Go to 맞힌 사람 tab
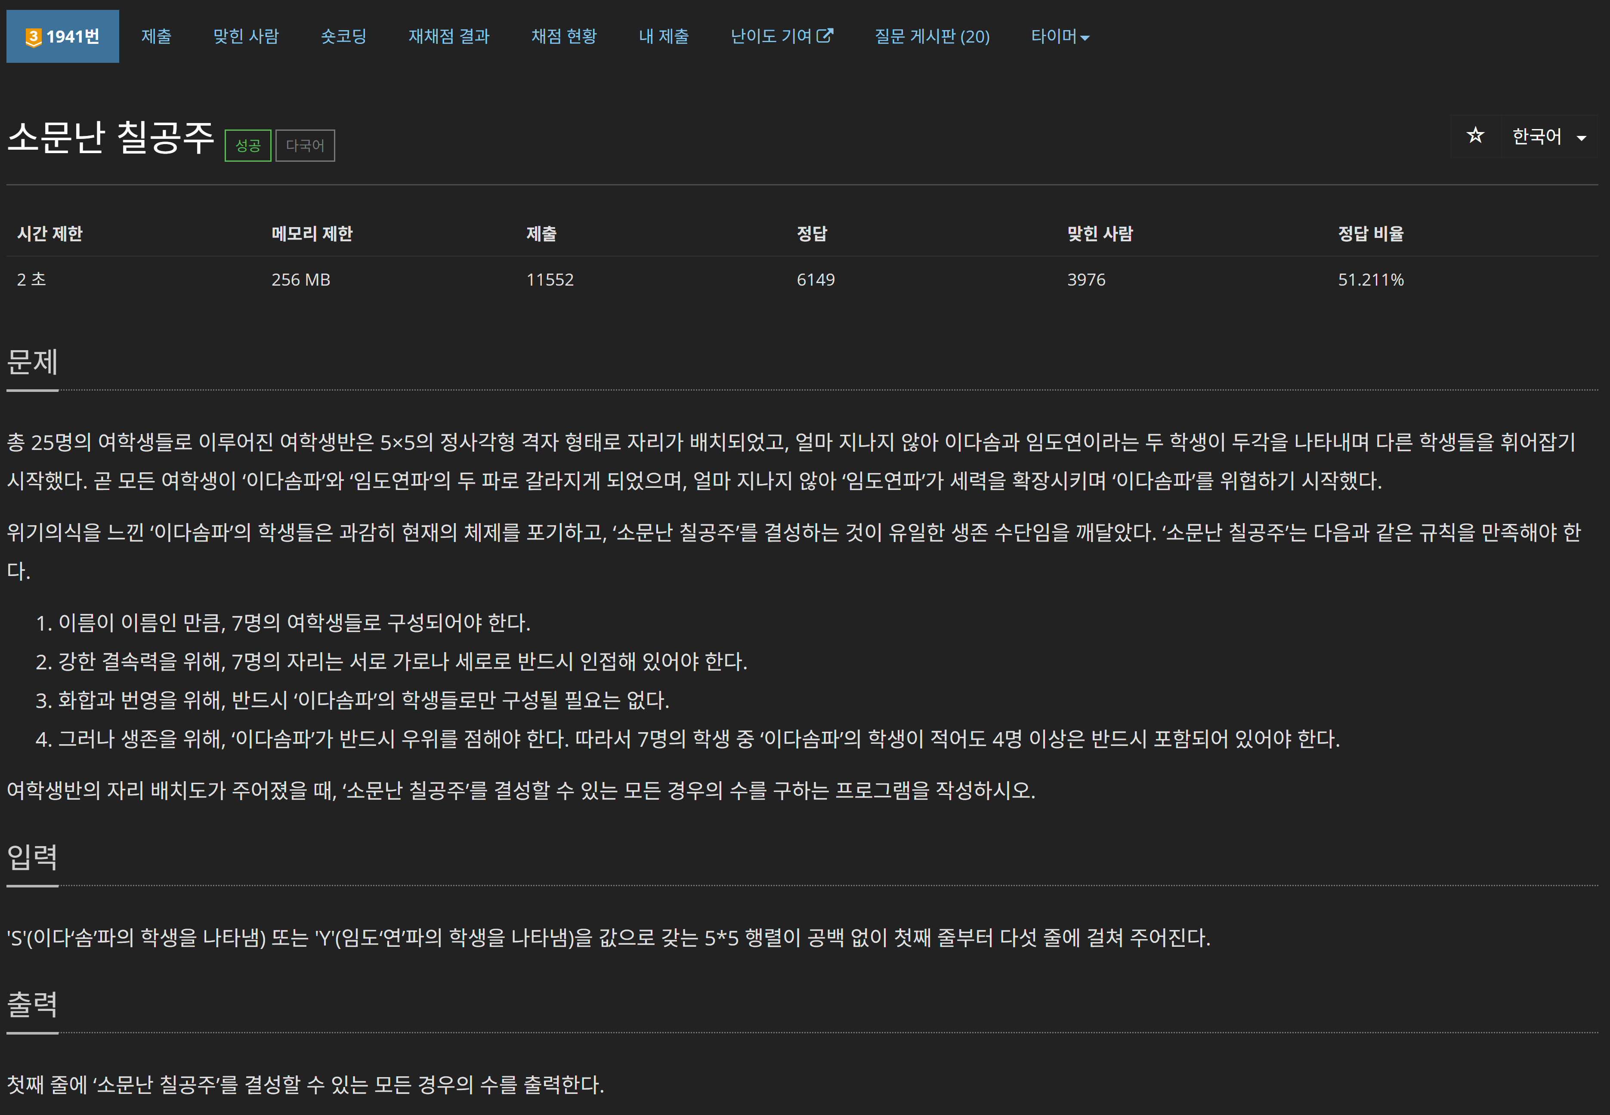The width and height of the screenshot is (1610, 1115). (x=246, y=36)
